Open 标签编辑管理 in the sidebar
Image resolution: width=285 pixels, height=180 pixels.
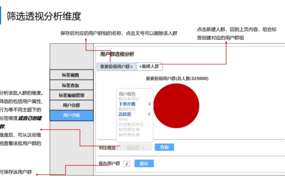71,95
